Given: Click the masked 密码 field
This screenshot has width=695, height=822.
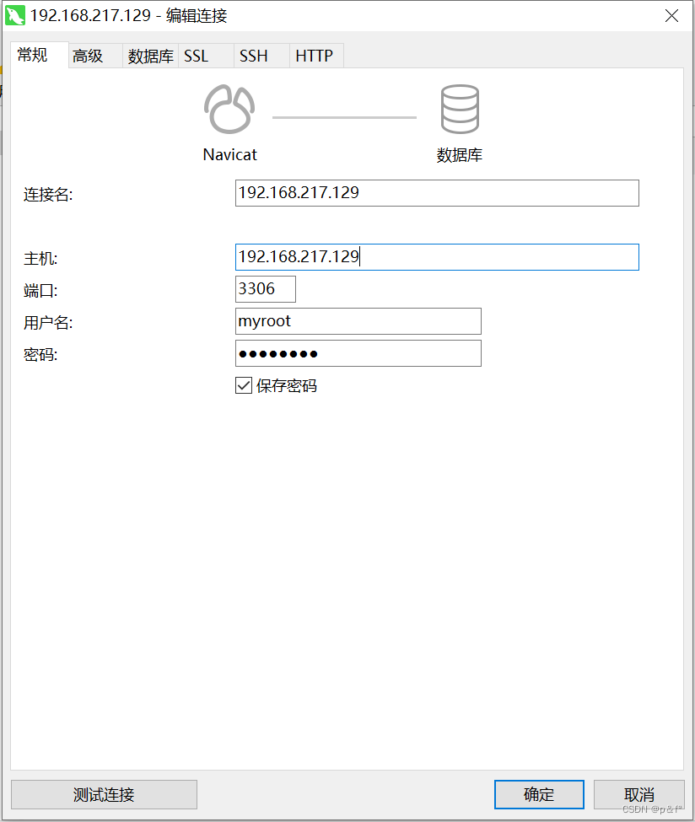Looking at the screenshot, I should click(x=358, y=352).
